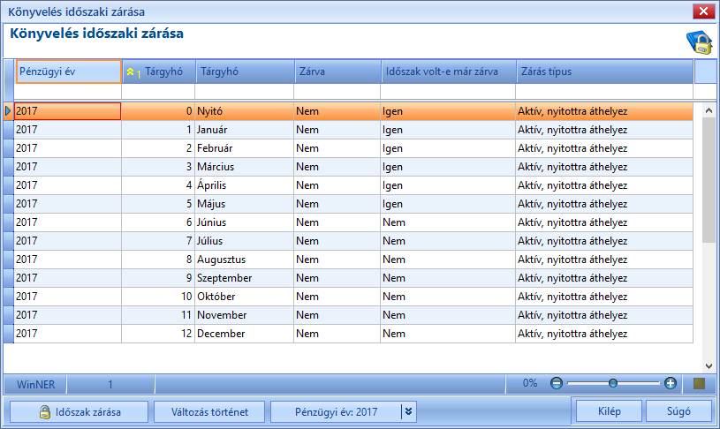Viewport: 720px width, 429px height.
Task: Click the sort arrows icon on the Tárgyhó column
Action: pyautogui.click(x=131, y=72)
